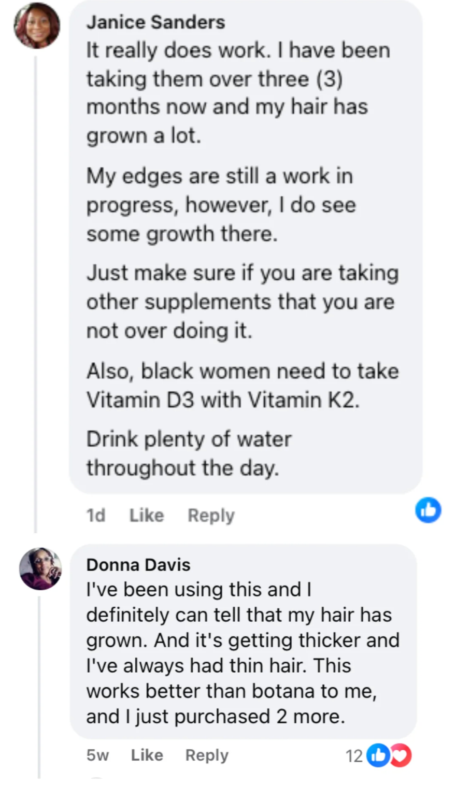Image resolution: width=456 pixels, height=798 pixels.
Task: Like Janice Sanders' comment
Action: (x=146, y=515)
